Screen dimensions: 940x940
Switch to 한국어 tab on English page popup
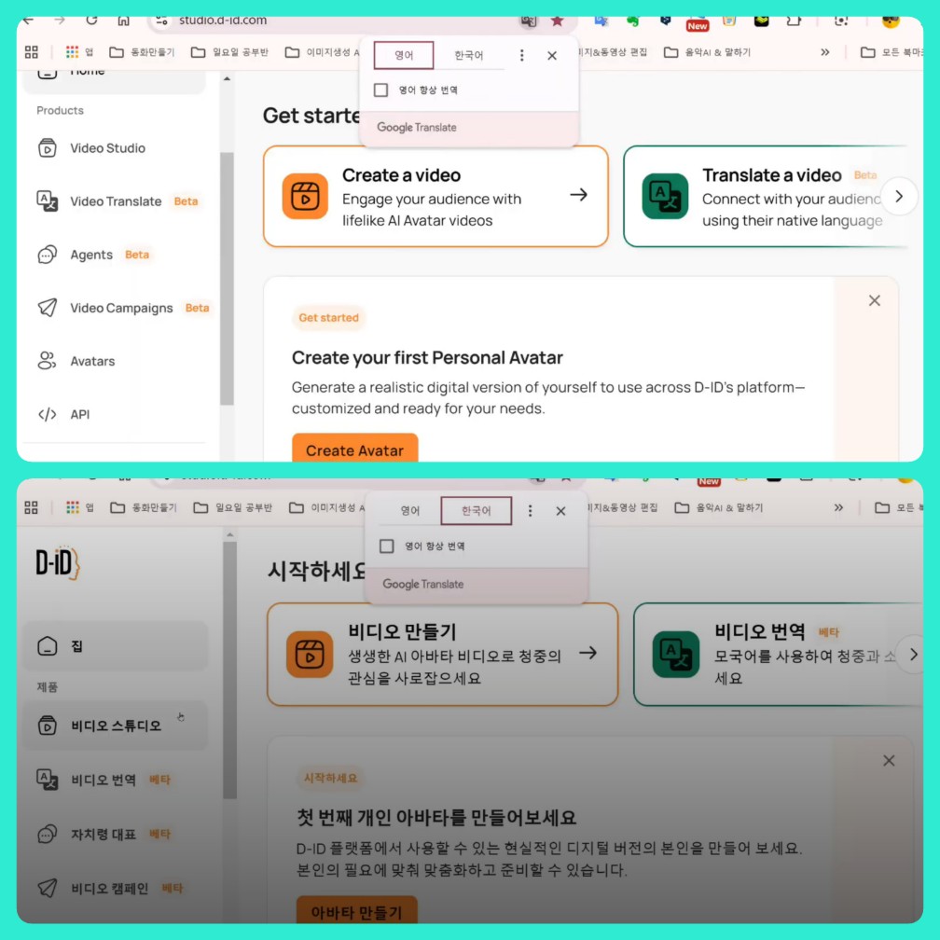pos(468,56)
